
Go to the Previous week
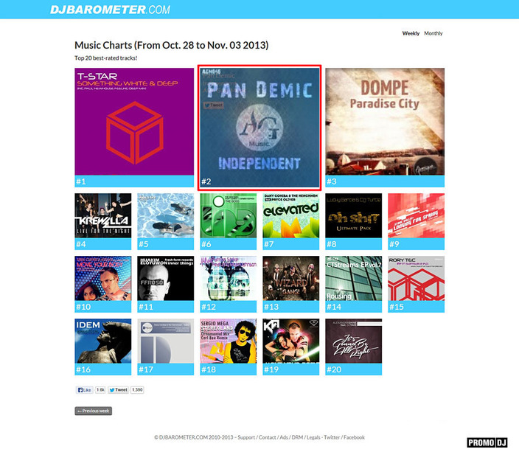(x=94, y=411)
